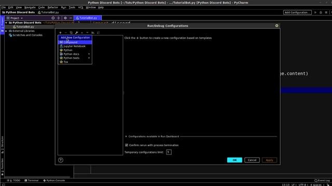Open the Project view dropdown
332x186 pixels.
[15, 18]
